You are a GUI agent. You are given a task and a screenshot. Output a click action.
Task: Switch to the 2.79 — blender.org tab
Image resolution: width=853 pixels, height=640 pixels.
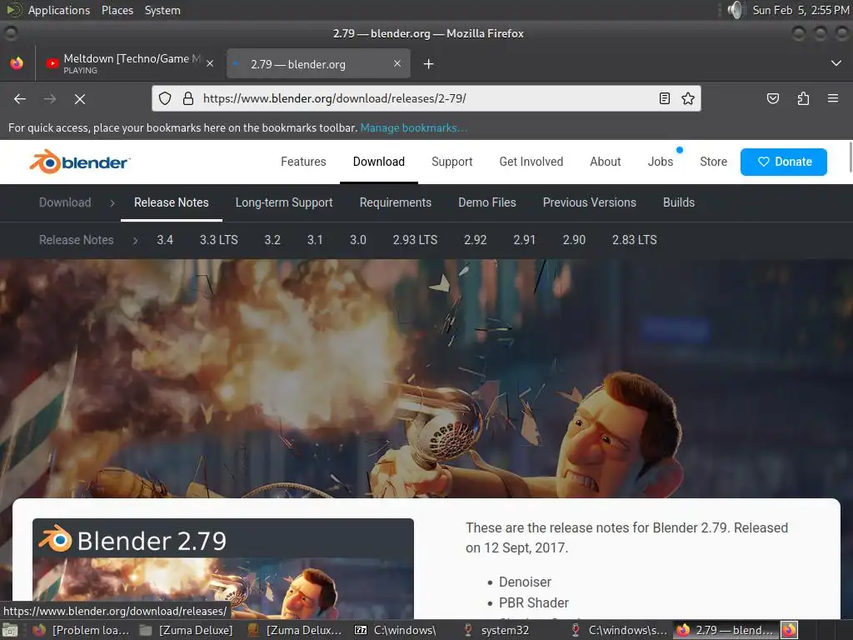point(318,63)
